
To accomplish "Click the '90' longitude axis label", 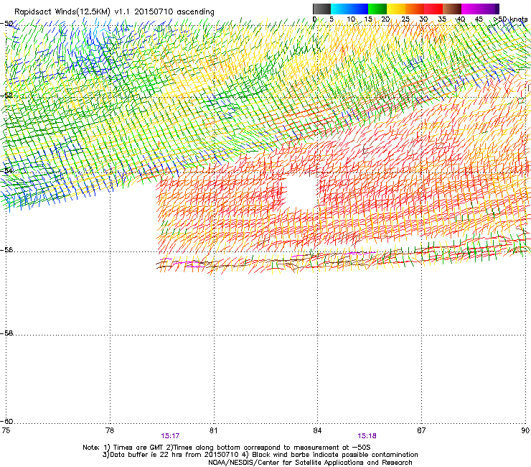I will (x=525, y=430).
